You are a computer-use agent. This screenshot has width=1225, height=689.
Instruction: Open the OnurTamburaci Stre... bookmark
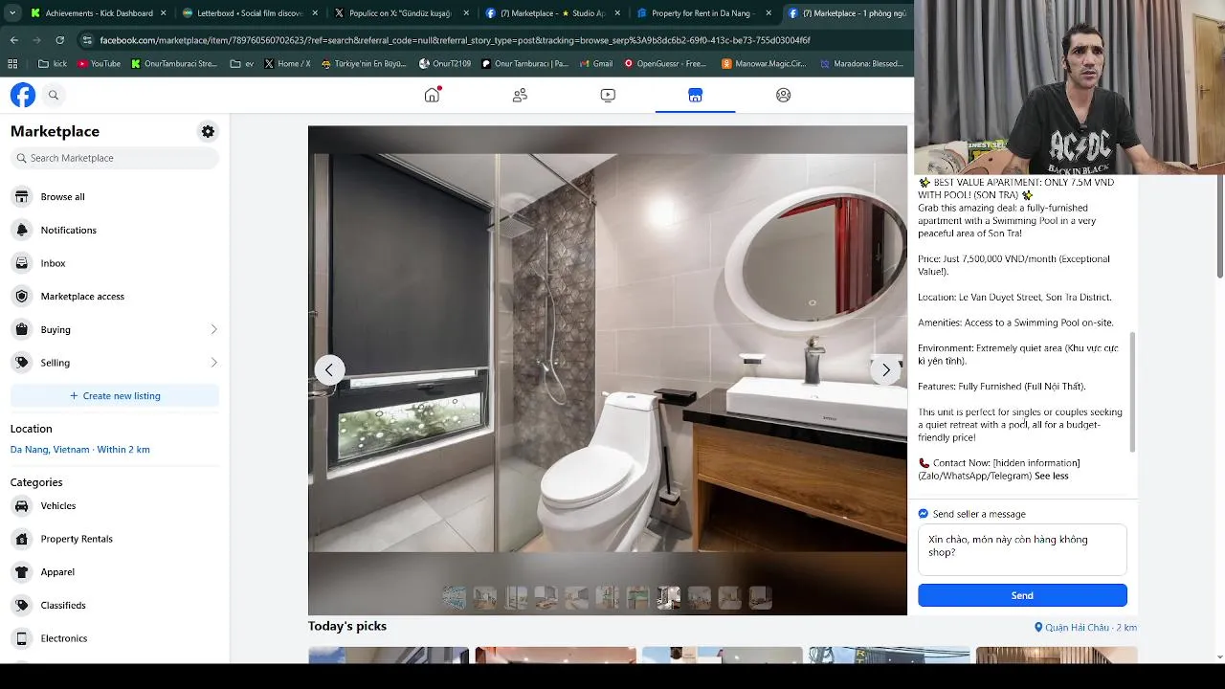[x=174, y=64]
